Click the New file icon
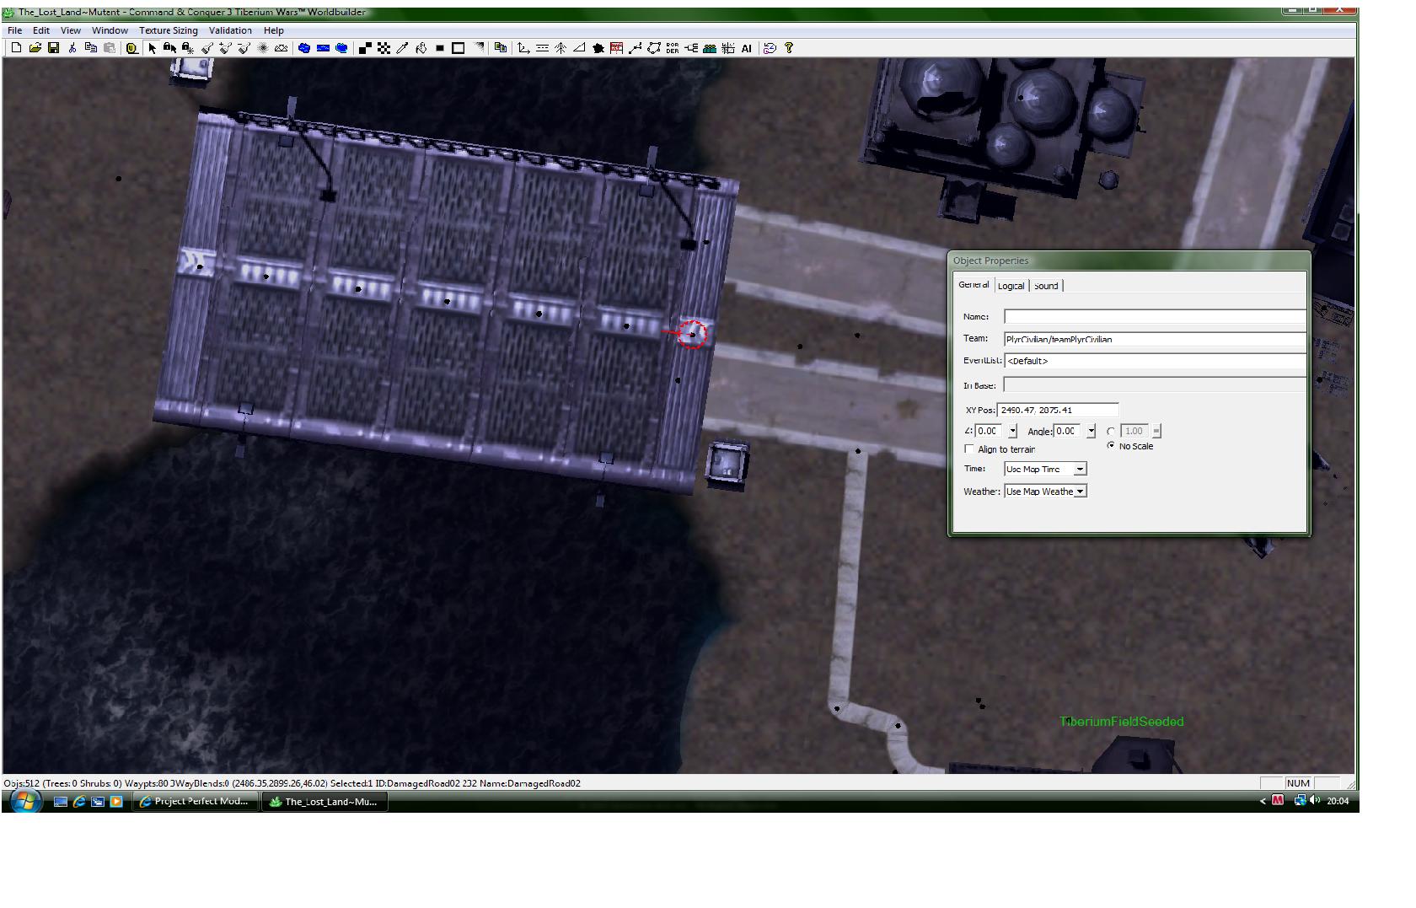Viewport: 1416px width, 908px height. click(x=16, y=48)
